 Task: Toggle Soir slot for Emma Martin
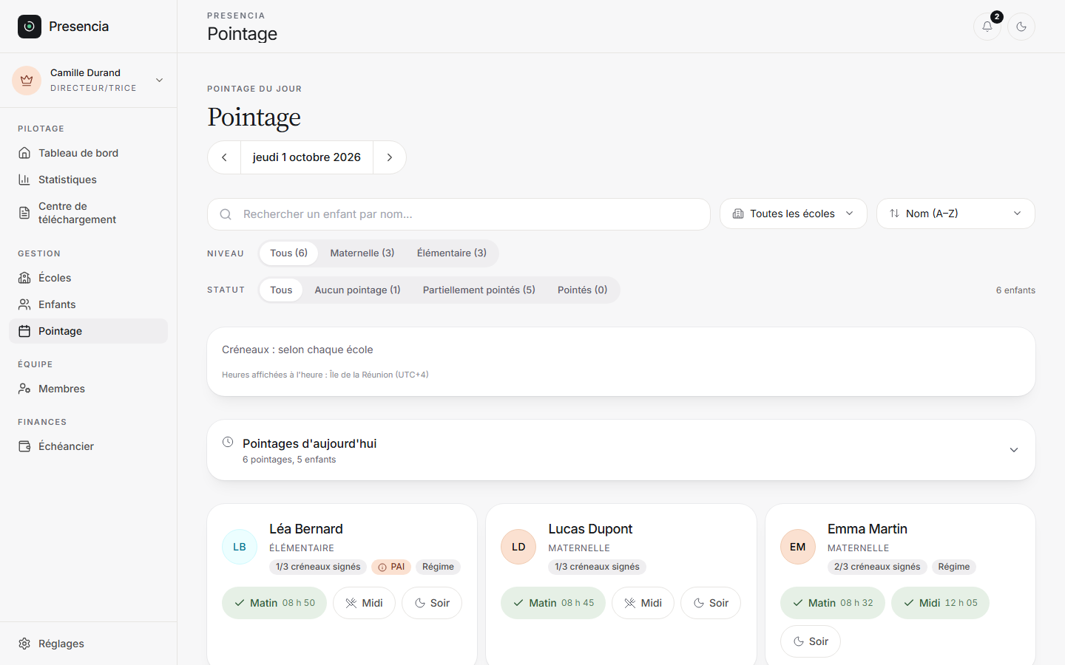tap(811, 641)
